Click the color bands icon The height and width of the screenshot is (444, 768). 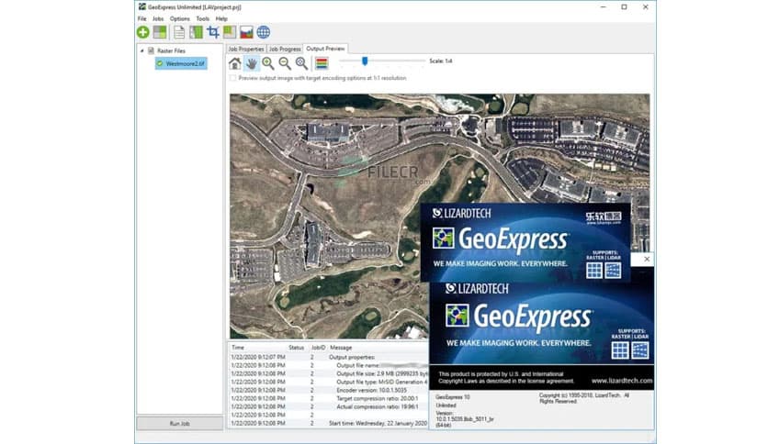[x=322, y=63]
